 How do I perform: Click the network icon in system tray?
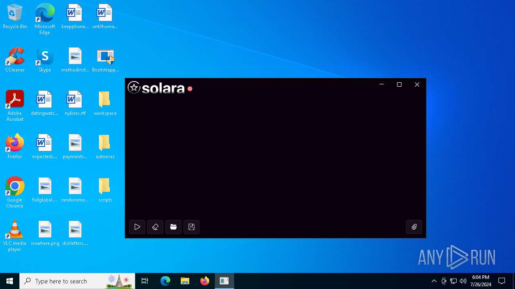(x=453, y=281)
